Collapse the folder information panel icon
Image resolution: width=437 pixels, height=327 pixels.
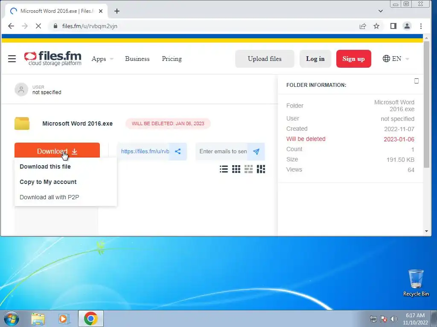point(417,81)
